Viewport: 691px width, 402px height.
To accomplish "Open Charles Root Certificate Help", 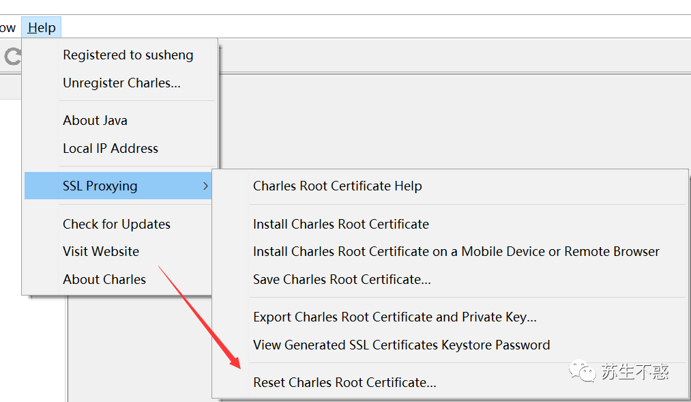I will point(338,186).
